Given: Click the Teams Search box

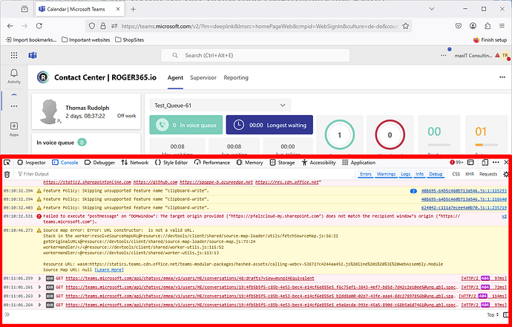Looking at the screenshot, I should 255,55.
